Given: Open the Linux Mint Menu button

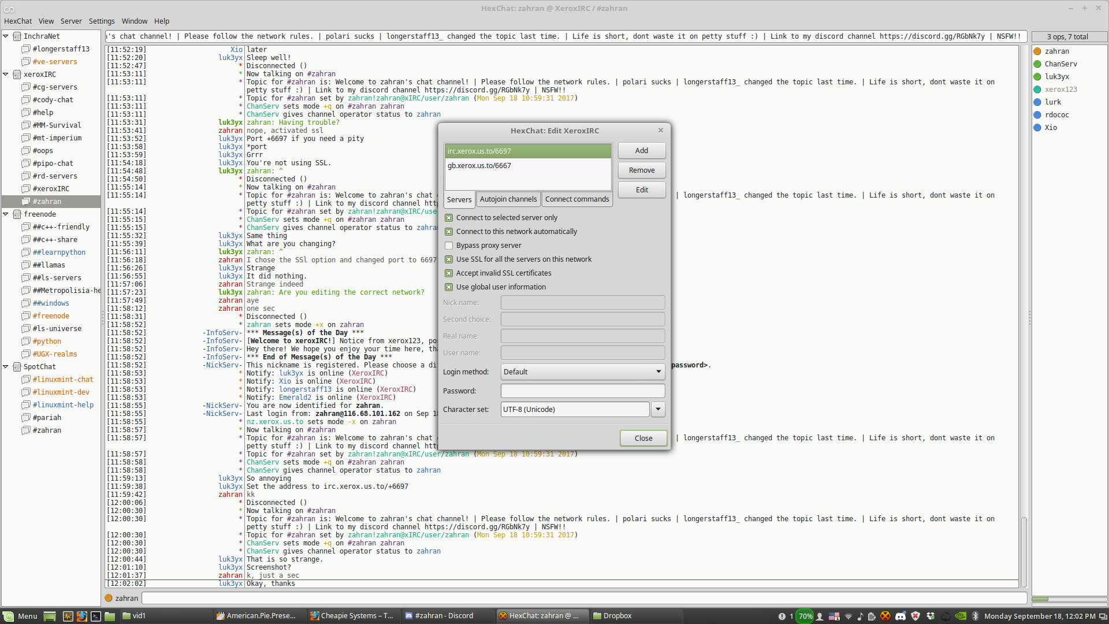Looking at the screenshot, I should click(x=20, y=616).
